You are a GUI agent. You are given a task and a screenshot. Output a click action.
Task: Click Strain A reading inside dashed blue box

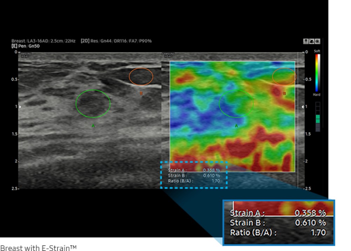point(194,170)
